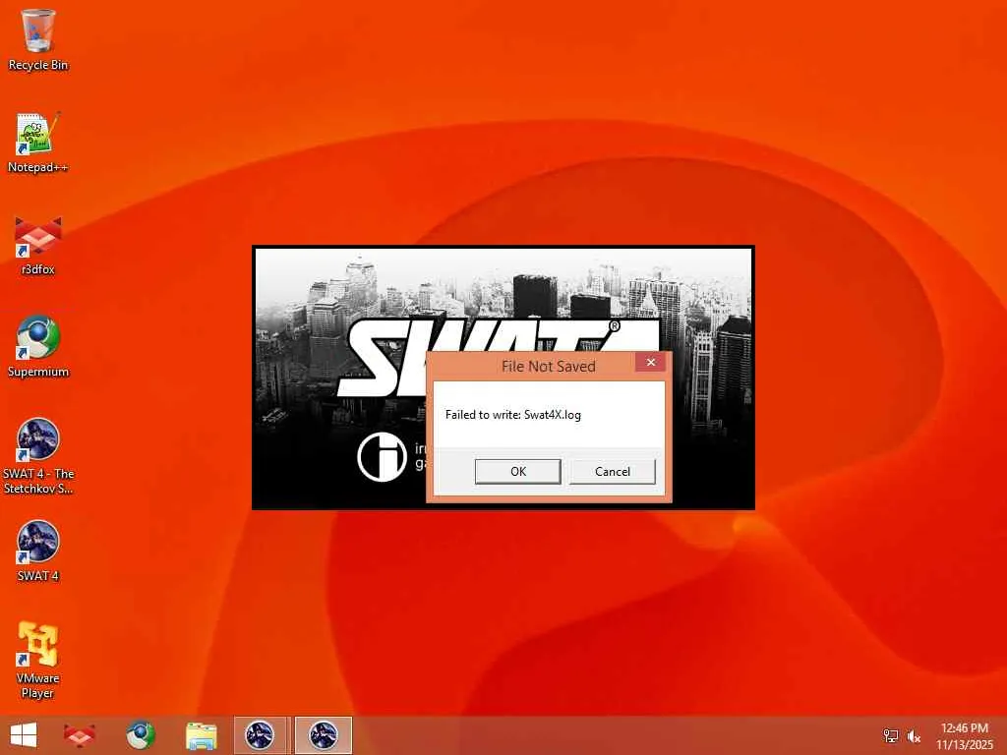1007x755 pixels.
Task: Open File Explorer from the taskbar
Action: [x=201, y=735]
